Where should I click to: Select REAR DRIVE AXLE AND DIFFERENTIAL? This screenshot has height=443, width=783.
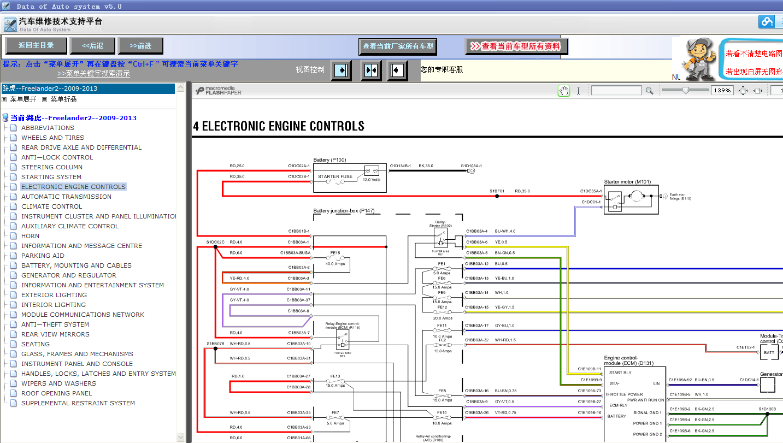coord(81,147)
